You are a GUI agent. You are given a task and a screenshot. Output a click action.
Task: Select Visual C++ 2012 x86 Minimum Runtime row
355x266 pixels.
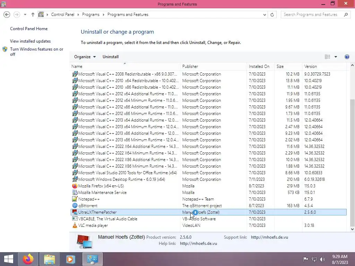(208, 114)
